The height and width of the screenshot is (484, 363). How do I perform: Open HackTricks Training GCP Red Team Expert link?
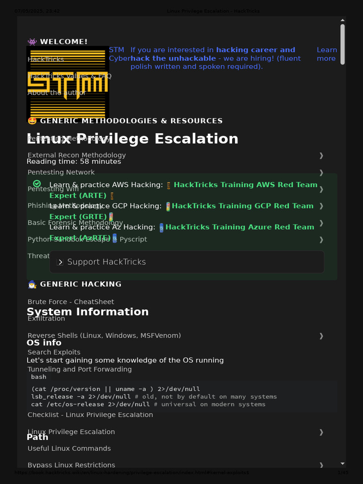pos(182,211)
